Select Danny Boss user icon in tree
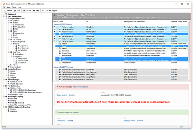This screenshot has width=193, height=130. click(14, 54)
